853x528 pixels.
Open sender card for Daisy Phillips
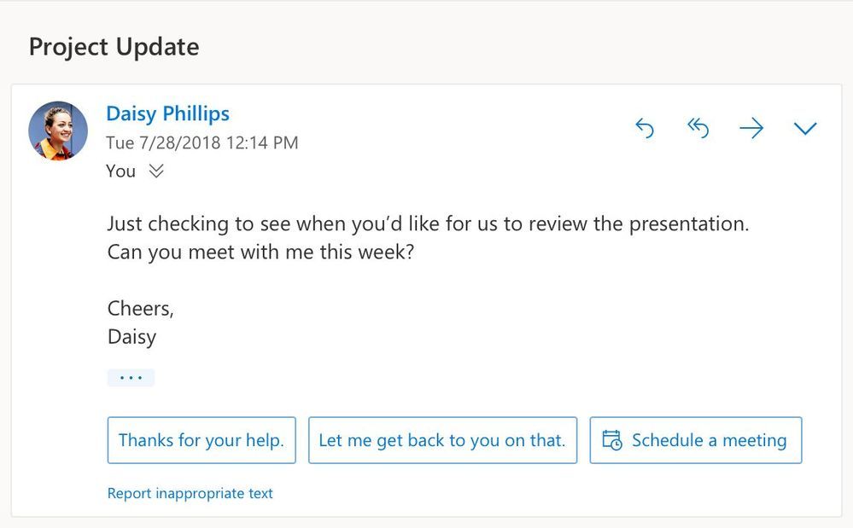coord(167,113)
